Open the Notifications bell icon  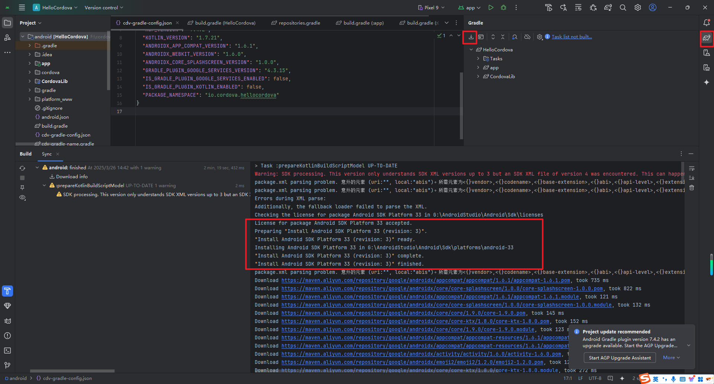pyautogui.click(x=707, y=23)
